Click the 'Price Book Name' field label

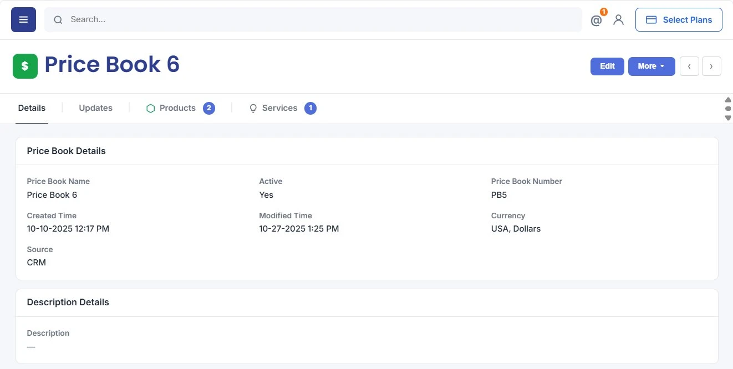[x=58, y=181]
